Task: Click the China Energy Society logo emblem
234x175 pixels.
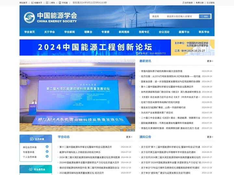Action: tap(29, 17)
